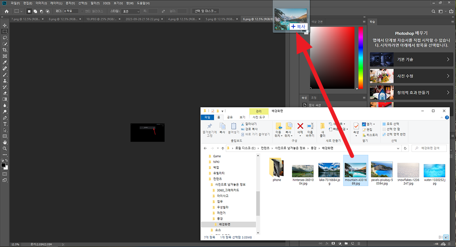
Task: Open the 이미지(I) menu
Action: click(41, 3)
